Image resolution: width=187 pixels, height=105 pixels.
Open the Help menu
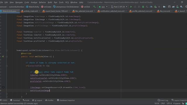pyautogui.click(x=81, y=2)
